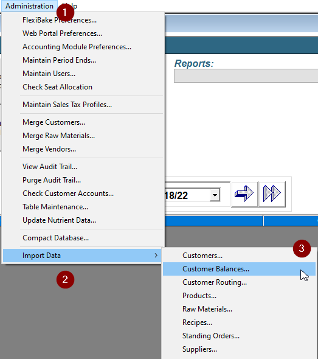Screen dimensions: 318x359
Task: Select Compact Database entry
Action: click(83, 238)
